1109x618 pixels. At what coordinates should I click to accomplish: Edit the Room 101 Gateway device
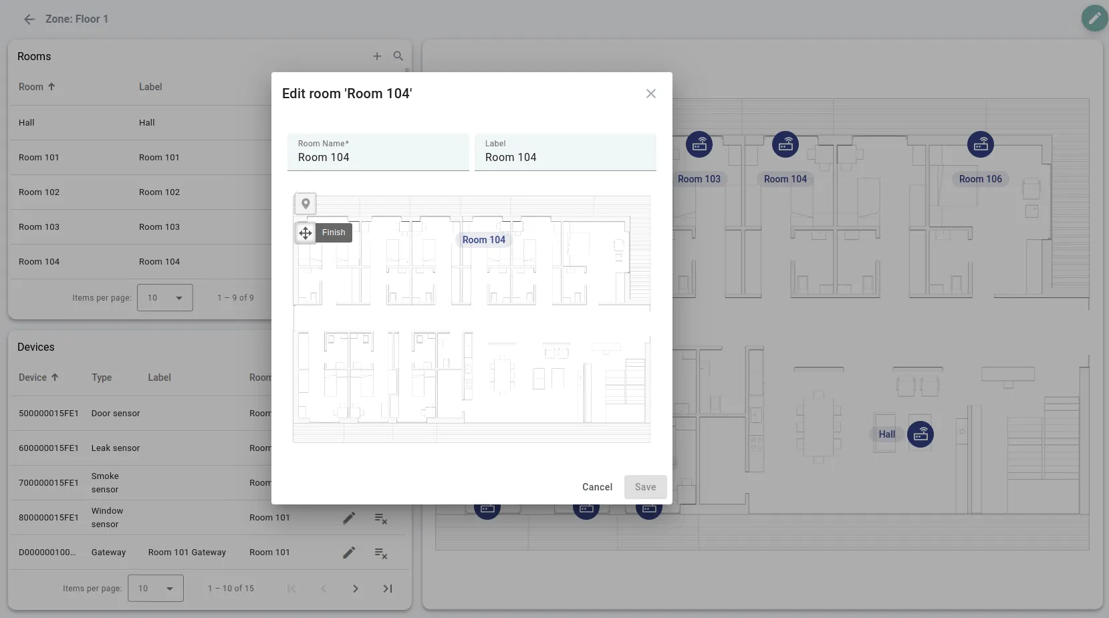(x=349, y=553)
